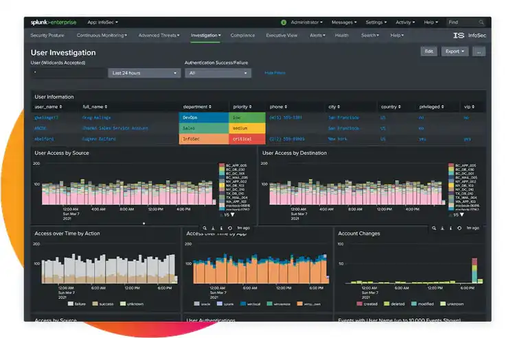Click the Hide Filters link

[x=274, y=73]
